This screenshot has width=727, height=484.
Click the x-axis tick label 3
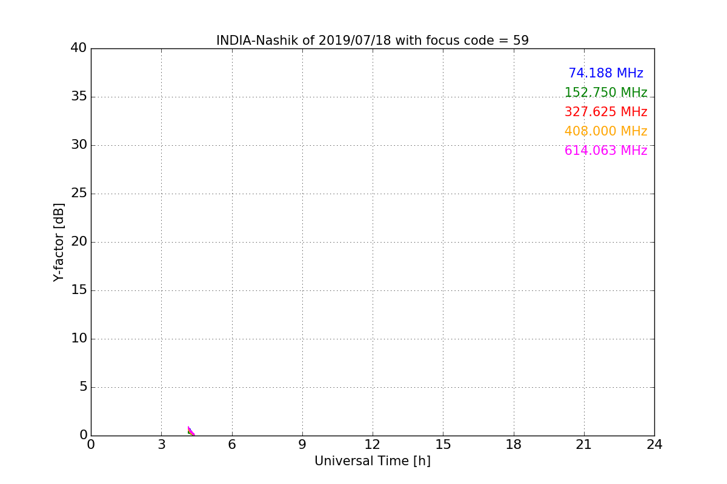pos(161,445)
